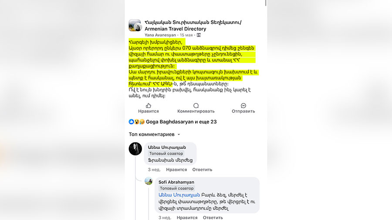Click the speech bubble comment icon
The width and height of the screenshot is (392, 220).
[x=196, y=106]
